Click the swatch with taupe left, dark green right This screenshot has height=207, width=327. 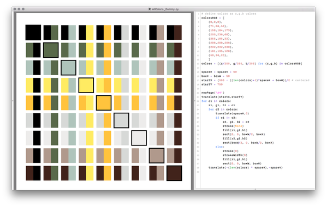click(x=51, y=156)
